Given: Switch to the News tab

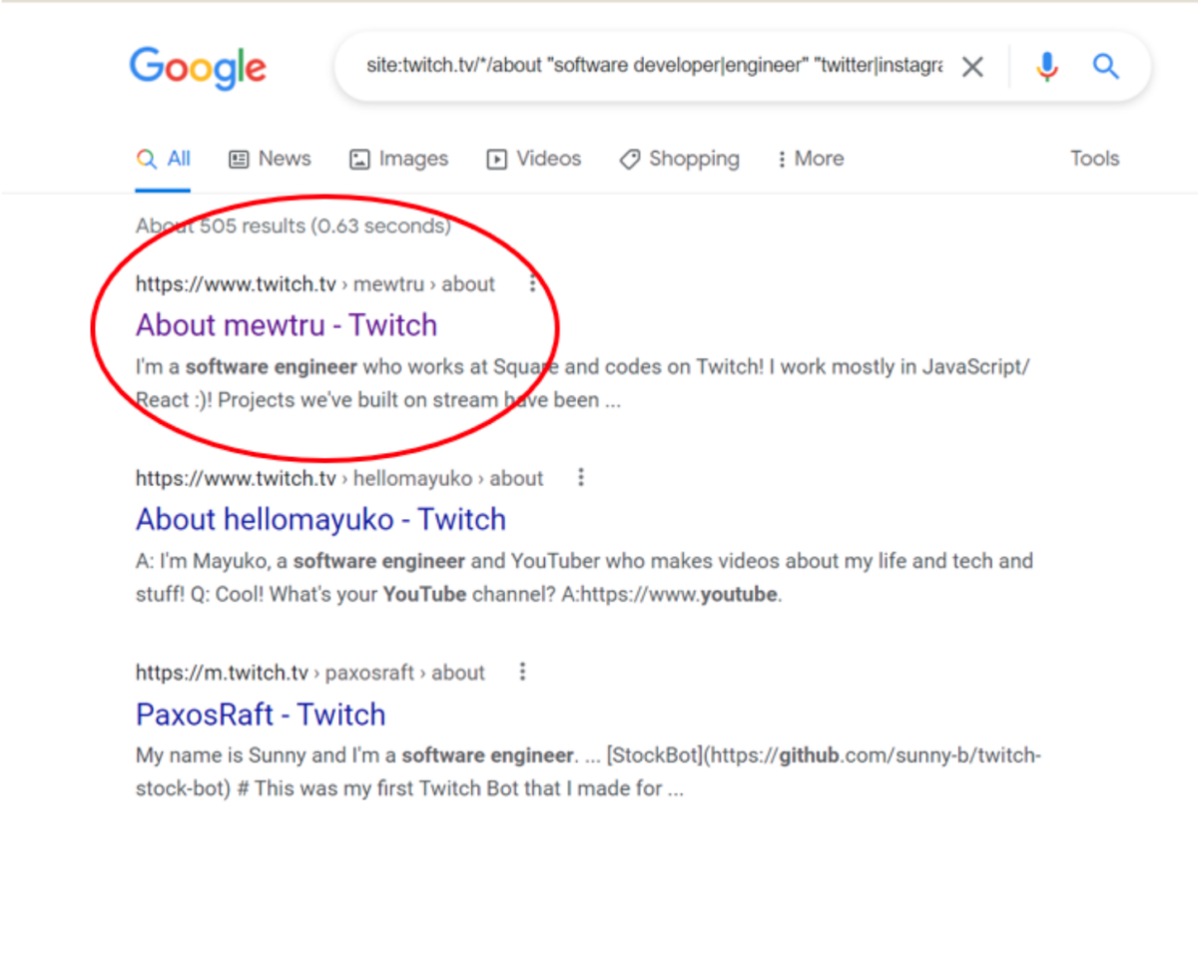Looking at the screenshot, I should [270, 159].
